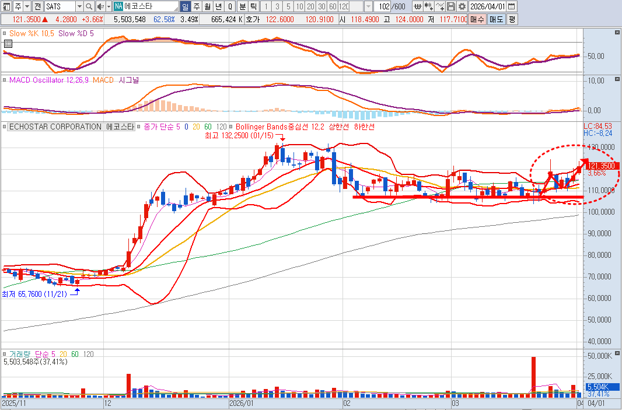Click the add line indicator icon
Image resolution: width=622 pixels, height=410 pixels.
pos(441,6)
